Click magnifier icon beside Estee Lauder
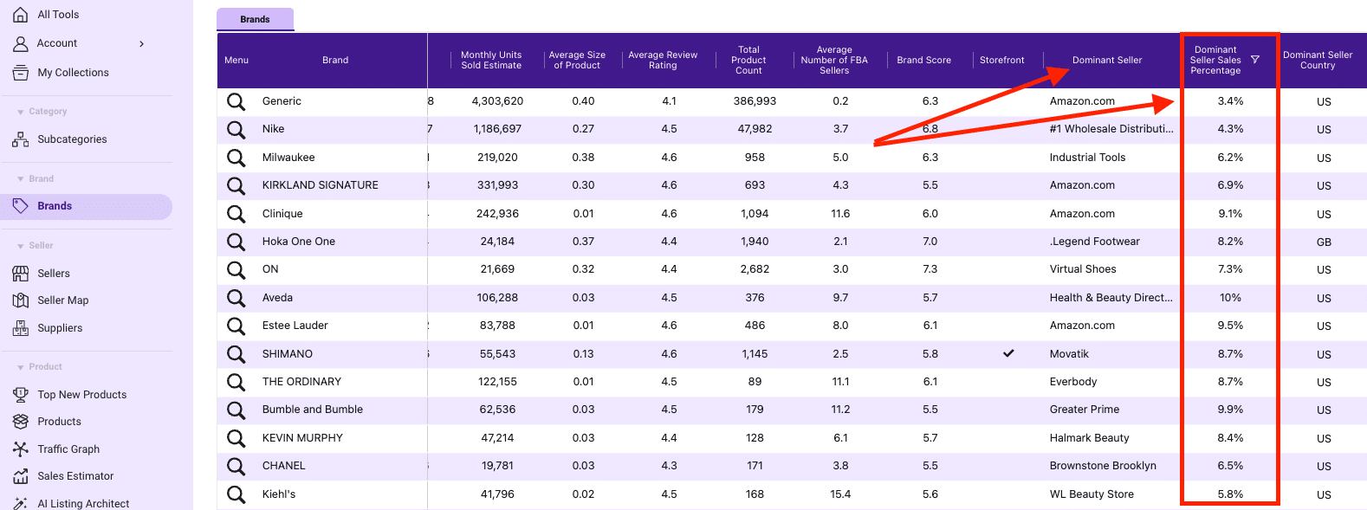Viewport: 1367px width, 510px height. 236,326
